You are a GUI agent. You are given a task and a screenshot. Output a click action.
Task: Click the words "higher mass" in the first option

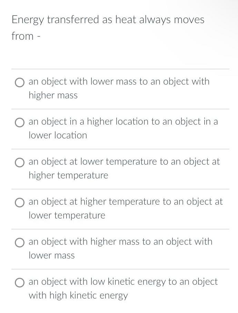(53, 95)
